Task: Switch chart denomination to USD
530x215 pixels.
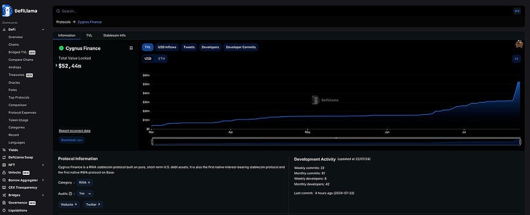Action: (148, 59)
